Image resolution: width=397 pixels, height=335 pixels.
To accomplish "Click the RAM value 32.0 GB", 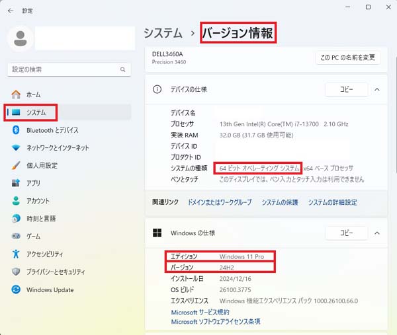I will click(256, 135).
